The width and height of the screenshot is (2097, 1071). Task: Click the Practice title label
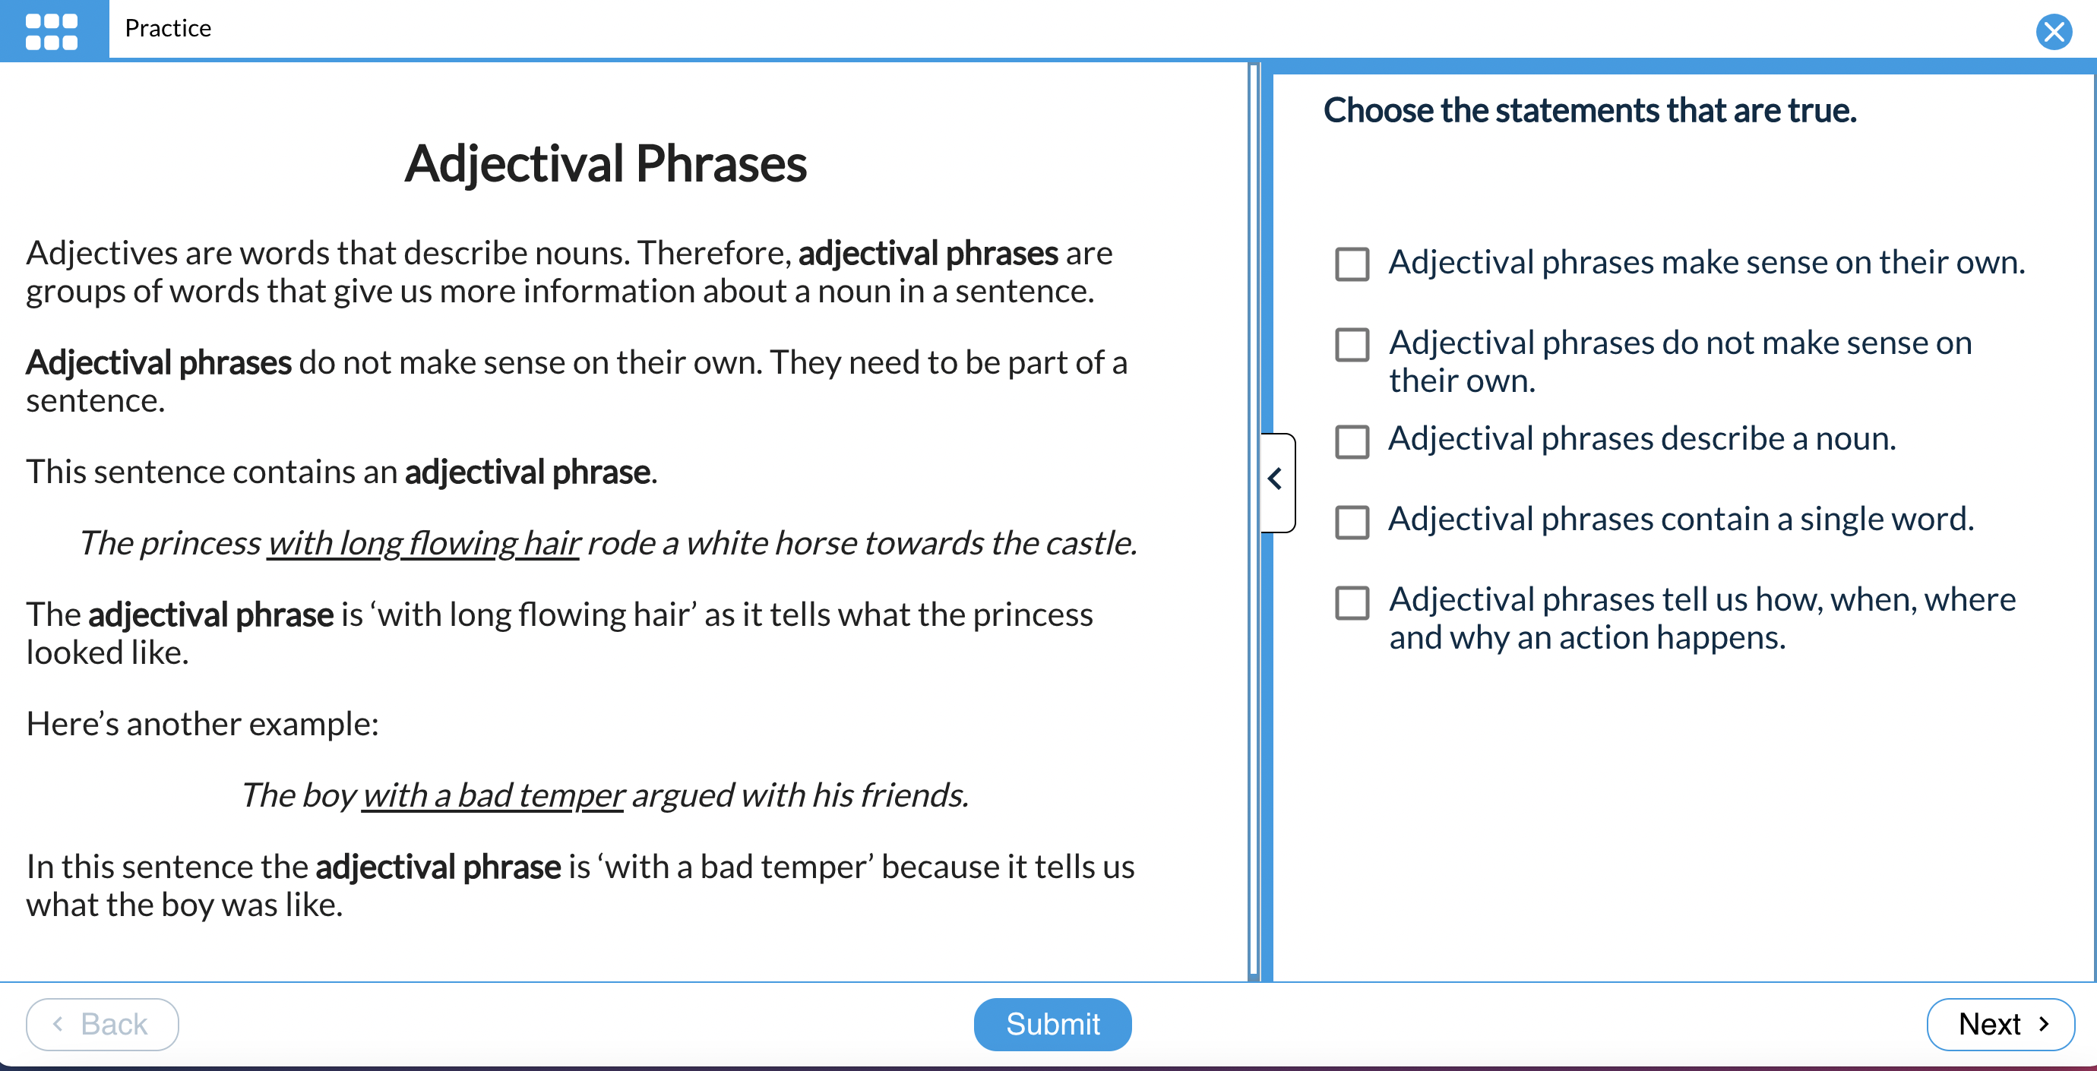(168, 29)
